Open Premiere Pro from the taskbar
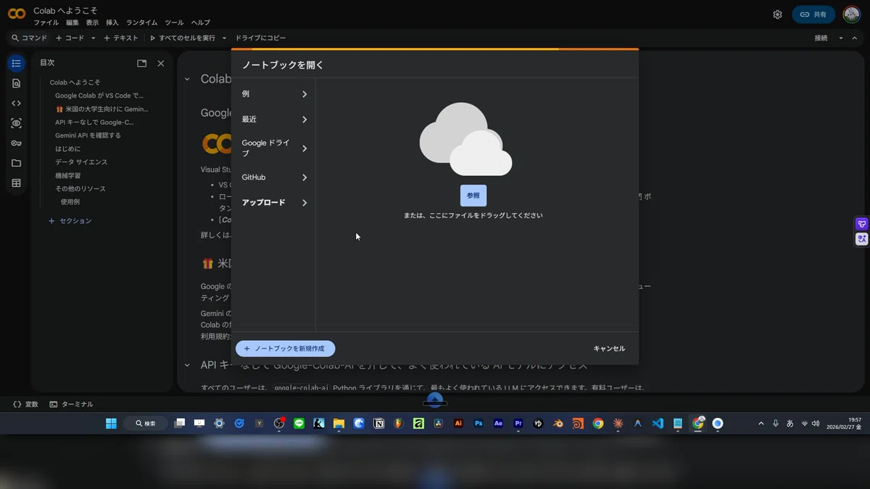The height and width of the screenshot is (489, 870). tap(518, 424)
